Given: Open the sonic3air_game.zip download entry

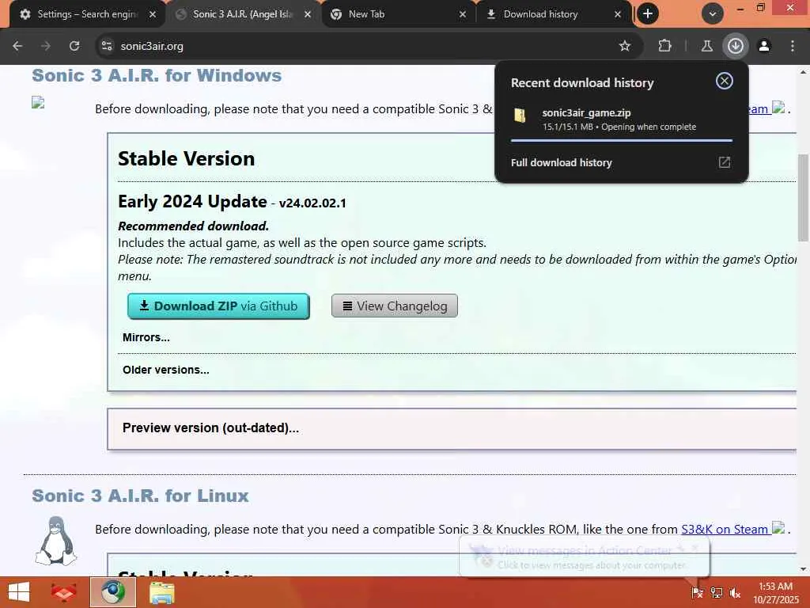Looking at the screenshot, I should (622, 120).
